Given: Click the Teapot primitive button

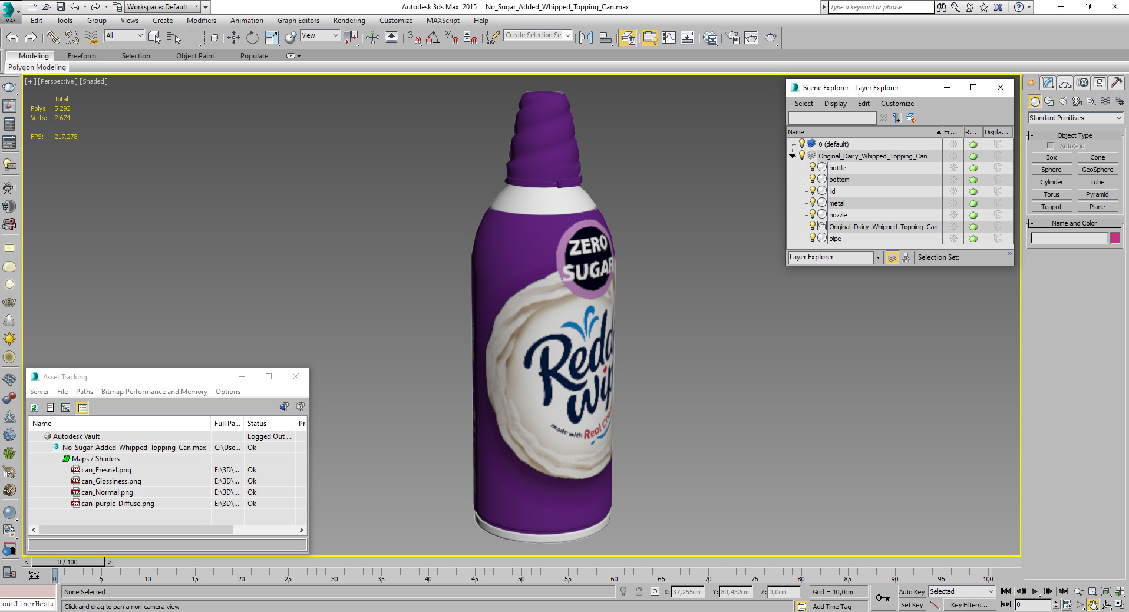Looking at the screenshot, I should [1051, 207].
